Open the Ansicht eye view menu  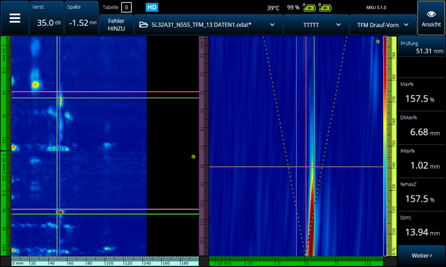(x=431, y=18)
